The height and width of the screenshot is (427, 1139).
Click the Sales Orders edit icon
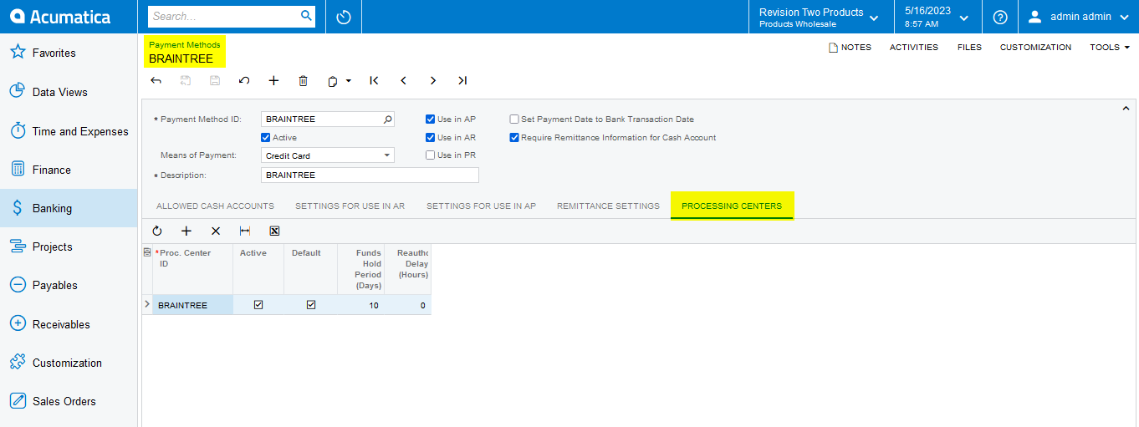click(x=18, y=401)
